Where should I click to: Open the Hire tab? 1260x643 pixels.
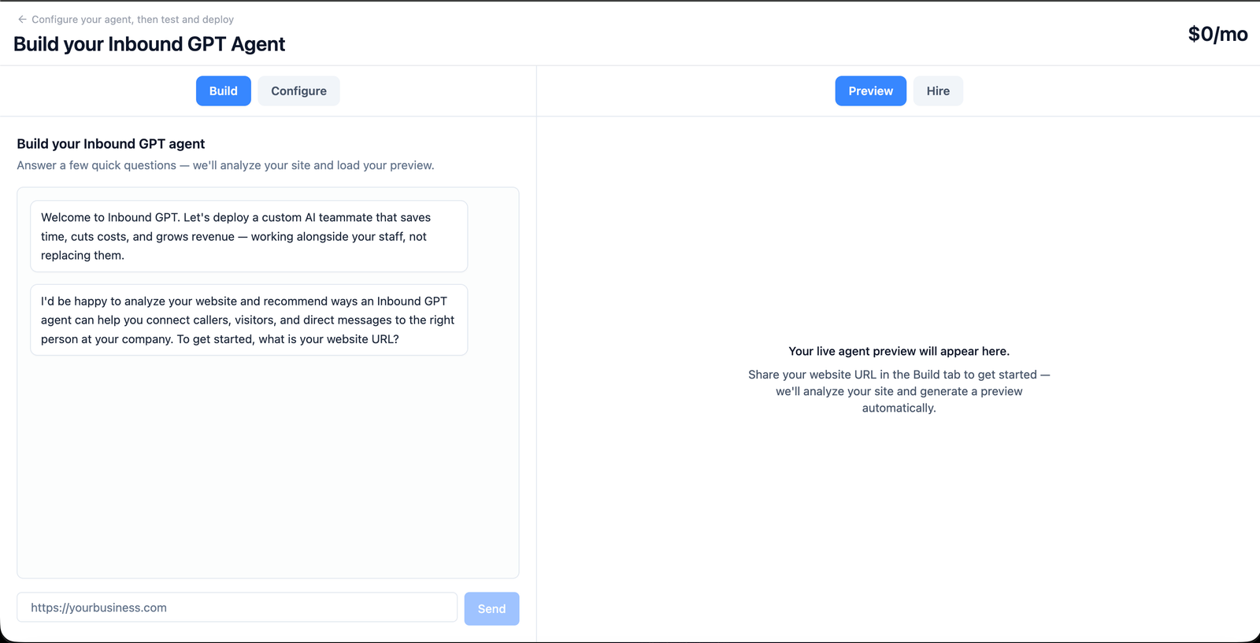pos(938,91)
